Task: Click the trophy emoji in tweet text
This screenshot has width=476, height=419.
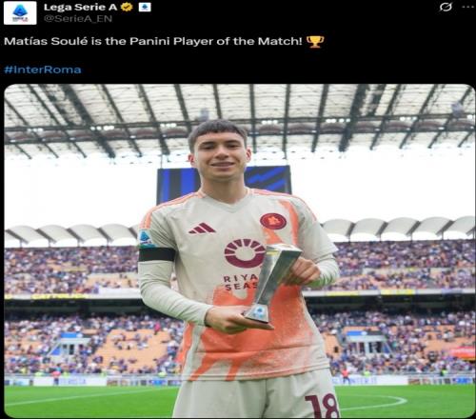Action: (315, 42)
